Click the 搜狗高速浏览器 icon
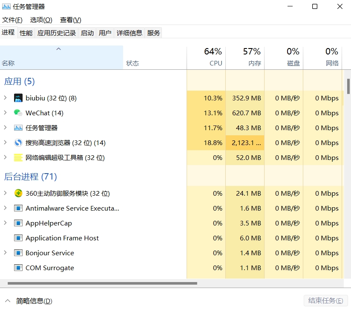The image size is (351, 311). pos(18,143)
